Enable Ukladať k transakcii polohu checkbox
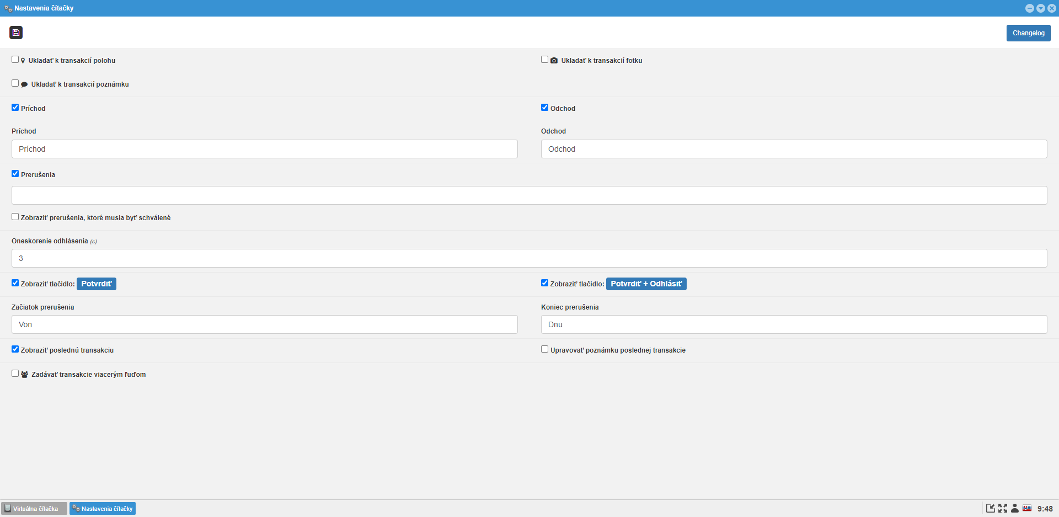The image size is (1059, 517). pyautogui.click(x=15, y=60)
